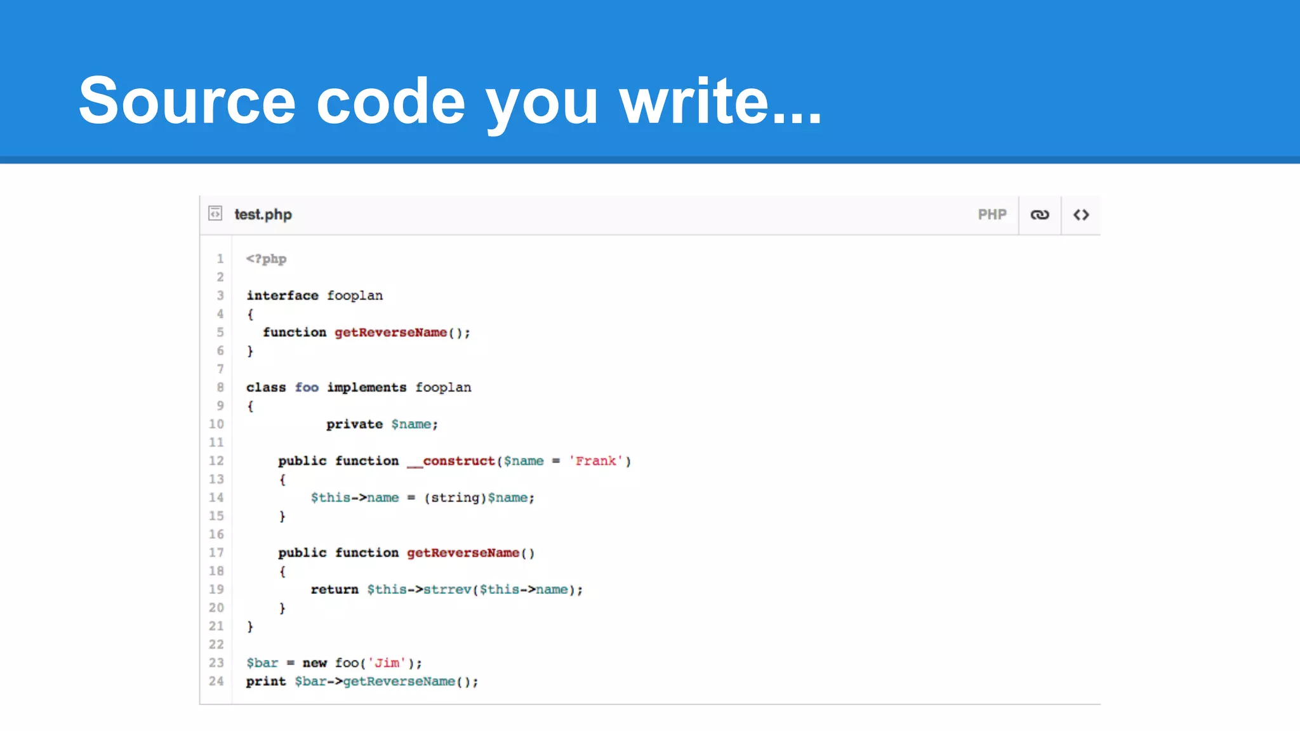Image resolution: width=1300 pixels, height=731 pixels.
Task: Click line number 8
Action: click(x=220, y=387)
